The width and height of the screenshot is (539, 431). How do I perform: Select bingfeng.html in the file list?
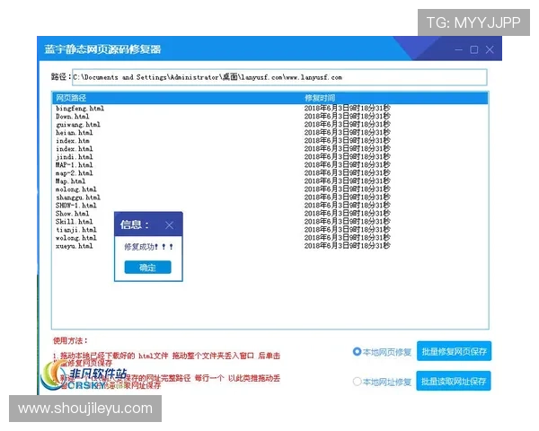click(x=79, y=108)
